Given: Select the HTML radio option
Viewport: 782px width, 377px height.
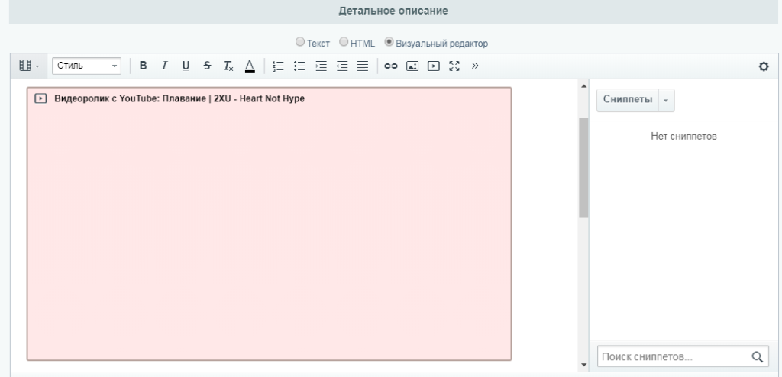Looking at the screenshot, I should click(344, 43).
